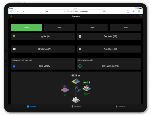
Task: Activate the Home mode button
Action: (x=26, y=27)
